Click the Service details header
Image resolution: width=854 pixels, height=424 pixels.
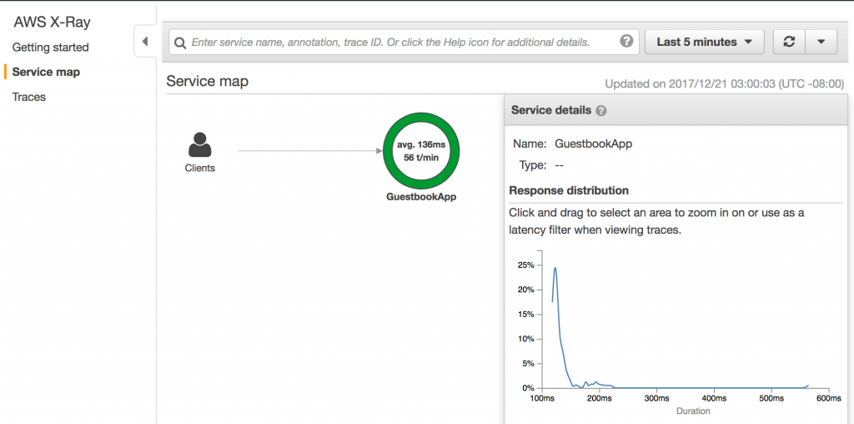(x=551, y=110)
